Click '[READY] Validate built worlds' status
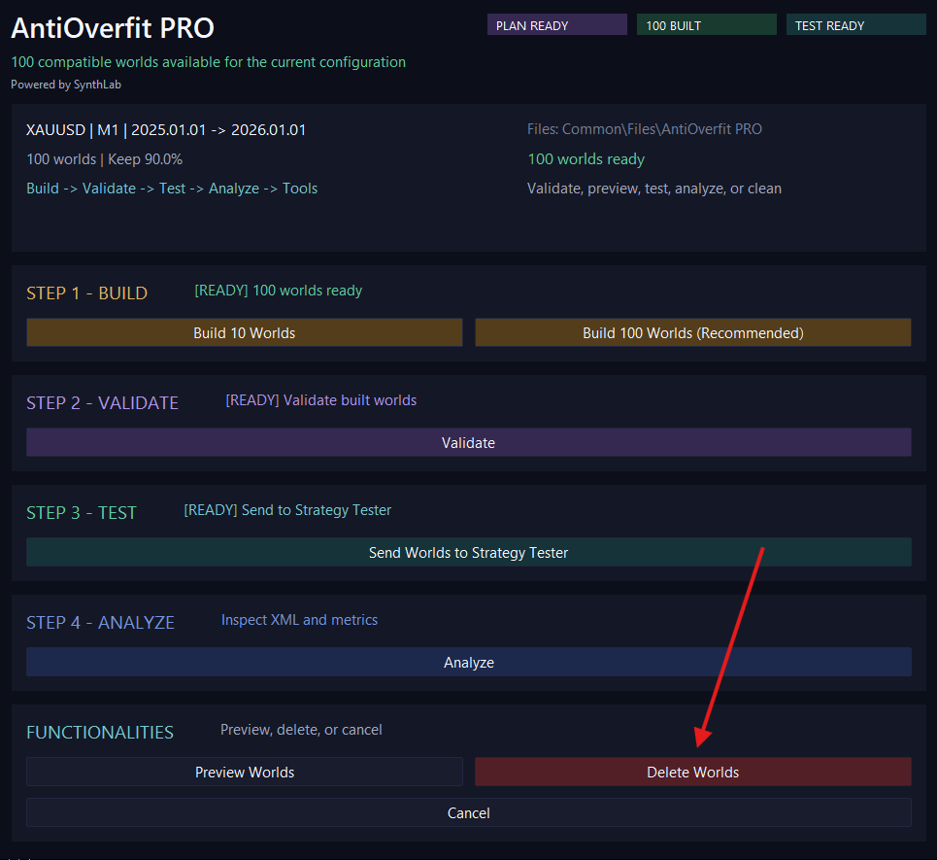Viewport: 937px width, 860px height. coord(320,400)
